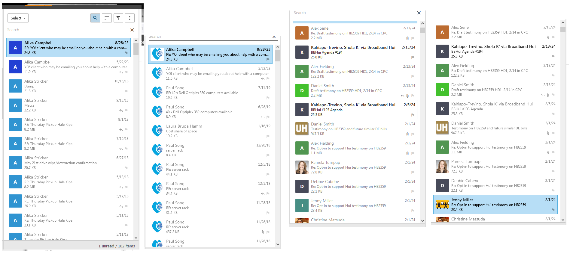Click scrollbar down arrow in the 162 items list

pyautogui.click(x=136, y=238)
